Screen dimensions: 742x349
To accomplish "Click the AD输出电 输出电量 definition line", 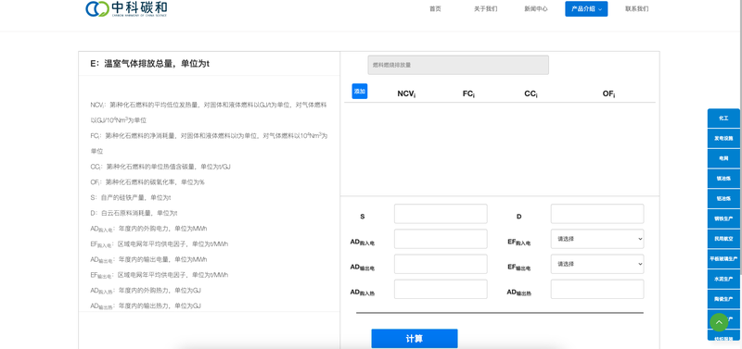I will pos(148,260).
